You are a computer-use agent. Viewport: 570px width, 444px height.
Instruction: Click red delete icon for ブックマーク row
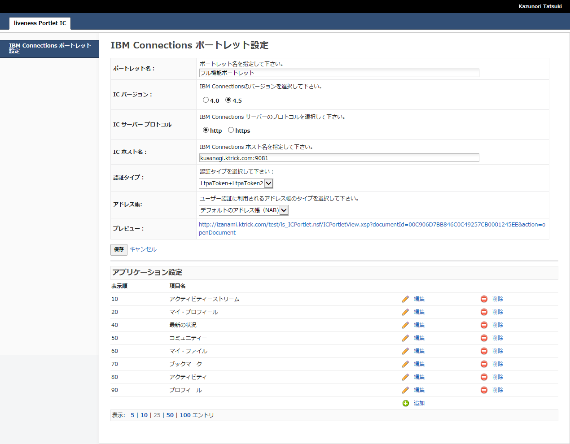pyautogui.click(x=484, y=364)
